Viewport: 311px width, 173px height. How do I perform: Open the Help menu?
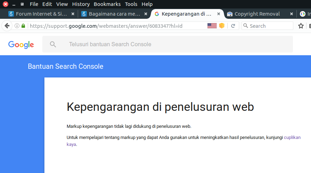[x=147, y=4]
